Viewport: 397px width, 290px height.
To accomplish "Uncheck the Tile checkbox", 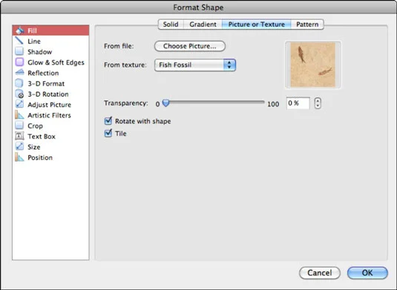I will tap(108, 133).
